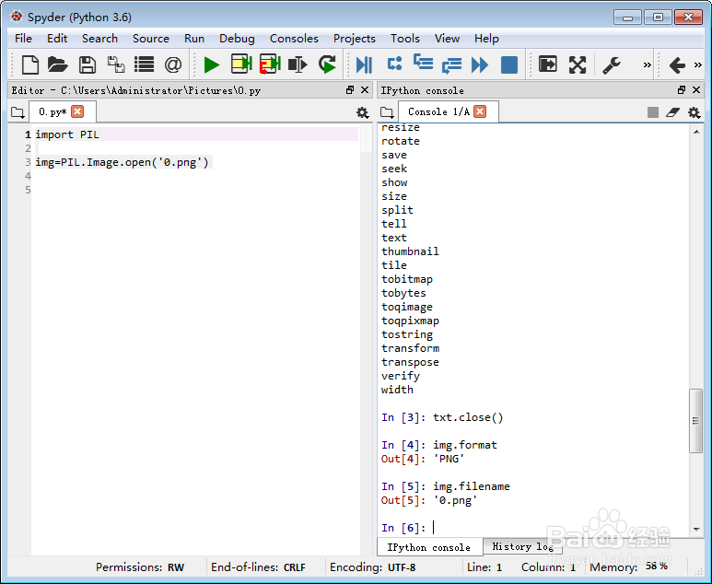Screen dimensions: 712x584
Task: Browse editor tabs folder icon
Action: coord(18,112)
